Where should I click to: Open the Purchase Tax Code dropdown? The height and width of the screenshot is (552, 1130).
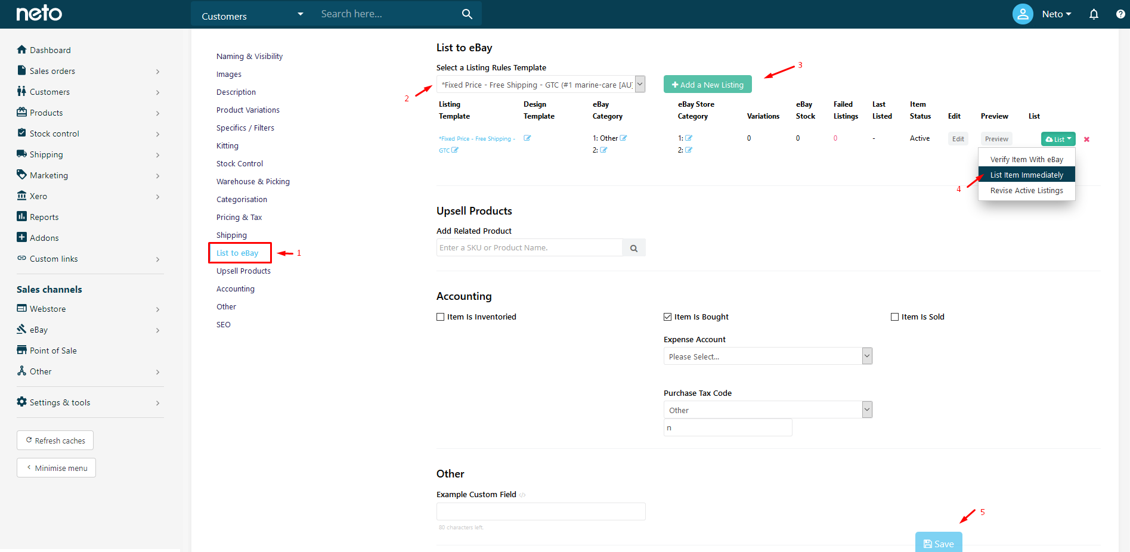[768, 410]
